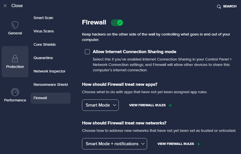Image resolution: width=241 pixels, height=154 pixels.
Task: Click chevron on new networks dropdown
Action: tap(143, 144)
